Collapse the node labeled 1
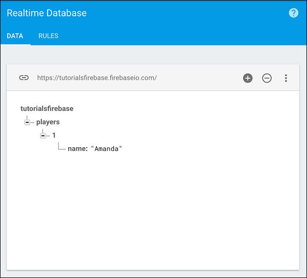 (43, 135)
